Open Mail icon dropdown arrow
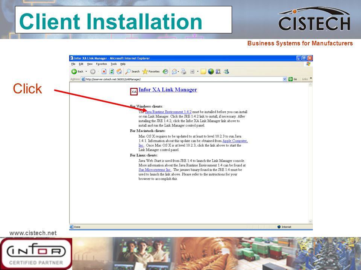Image resolution: width=361 pixels, height=270 pixels. [x=178, y=72]
